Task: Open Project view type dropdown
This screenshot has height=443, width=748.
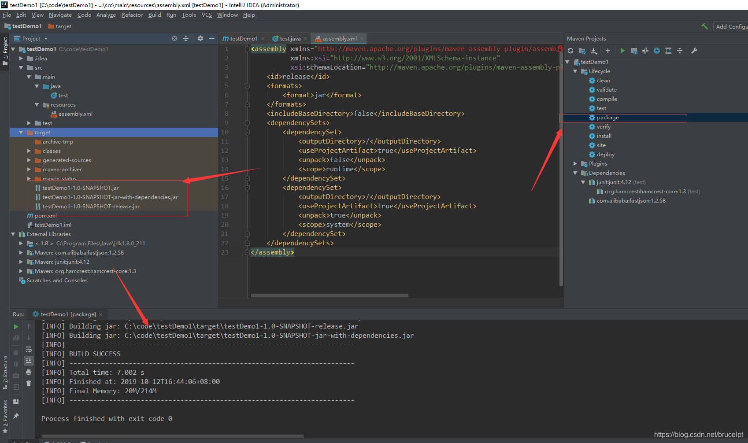Action: tap(46, 39)
